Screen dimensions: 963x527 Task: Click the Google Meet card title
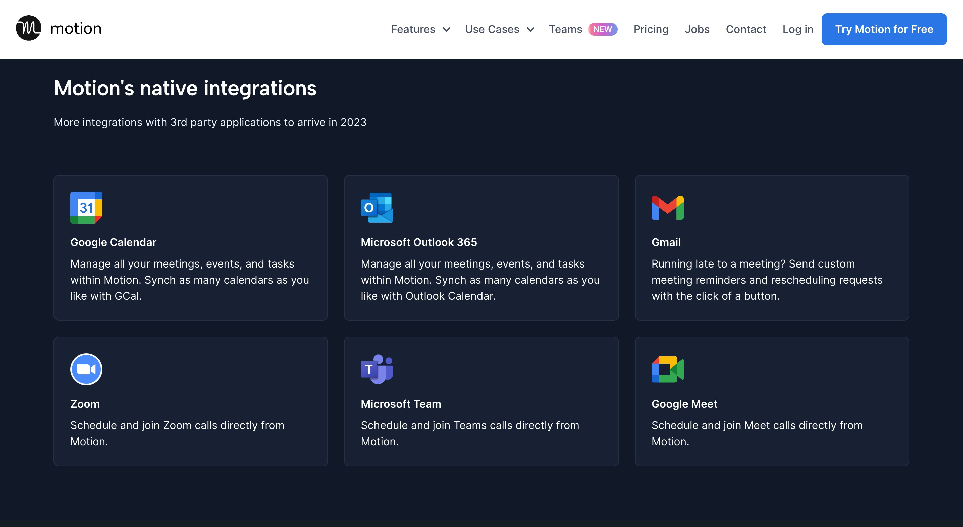pyautogui.click(x=684, y=404)
